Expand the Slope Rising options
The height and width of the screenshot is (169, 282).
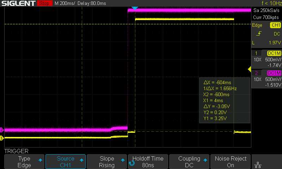coord(107,162)
